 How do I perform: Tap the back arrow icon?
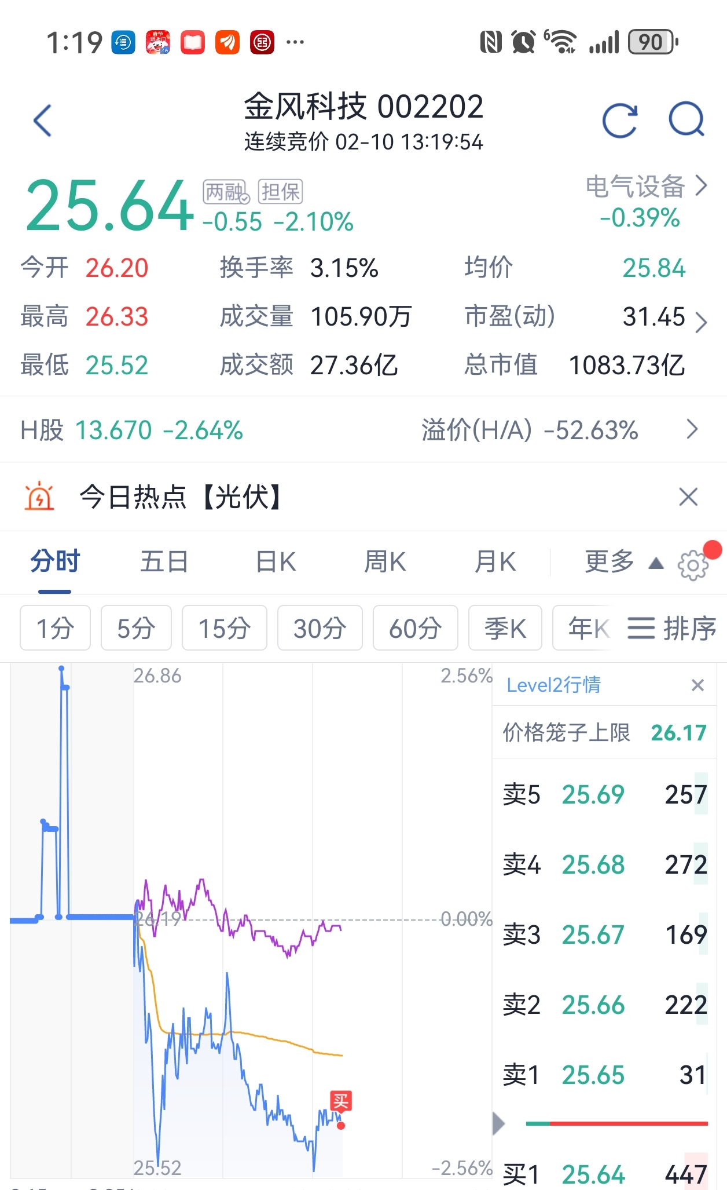coord(43,121)
